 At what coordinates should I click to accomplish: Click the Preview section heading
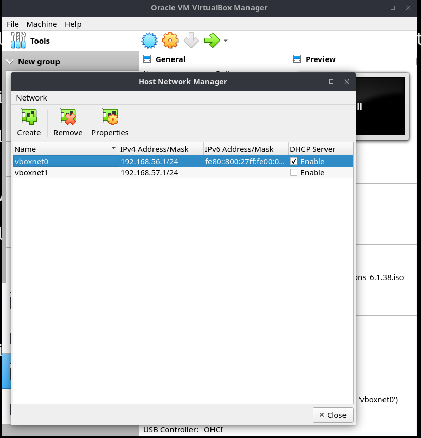pyautogui.click(x=320, y=59)
